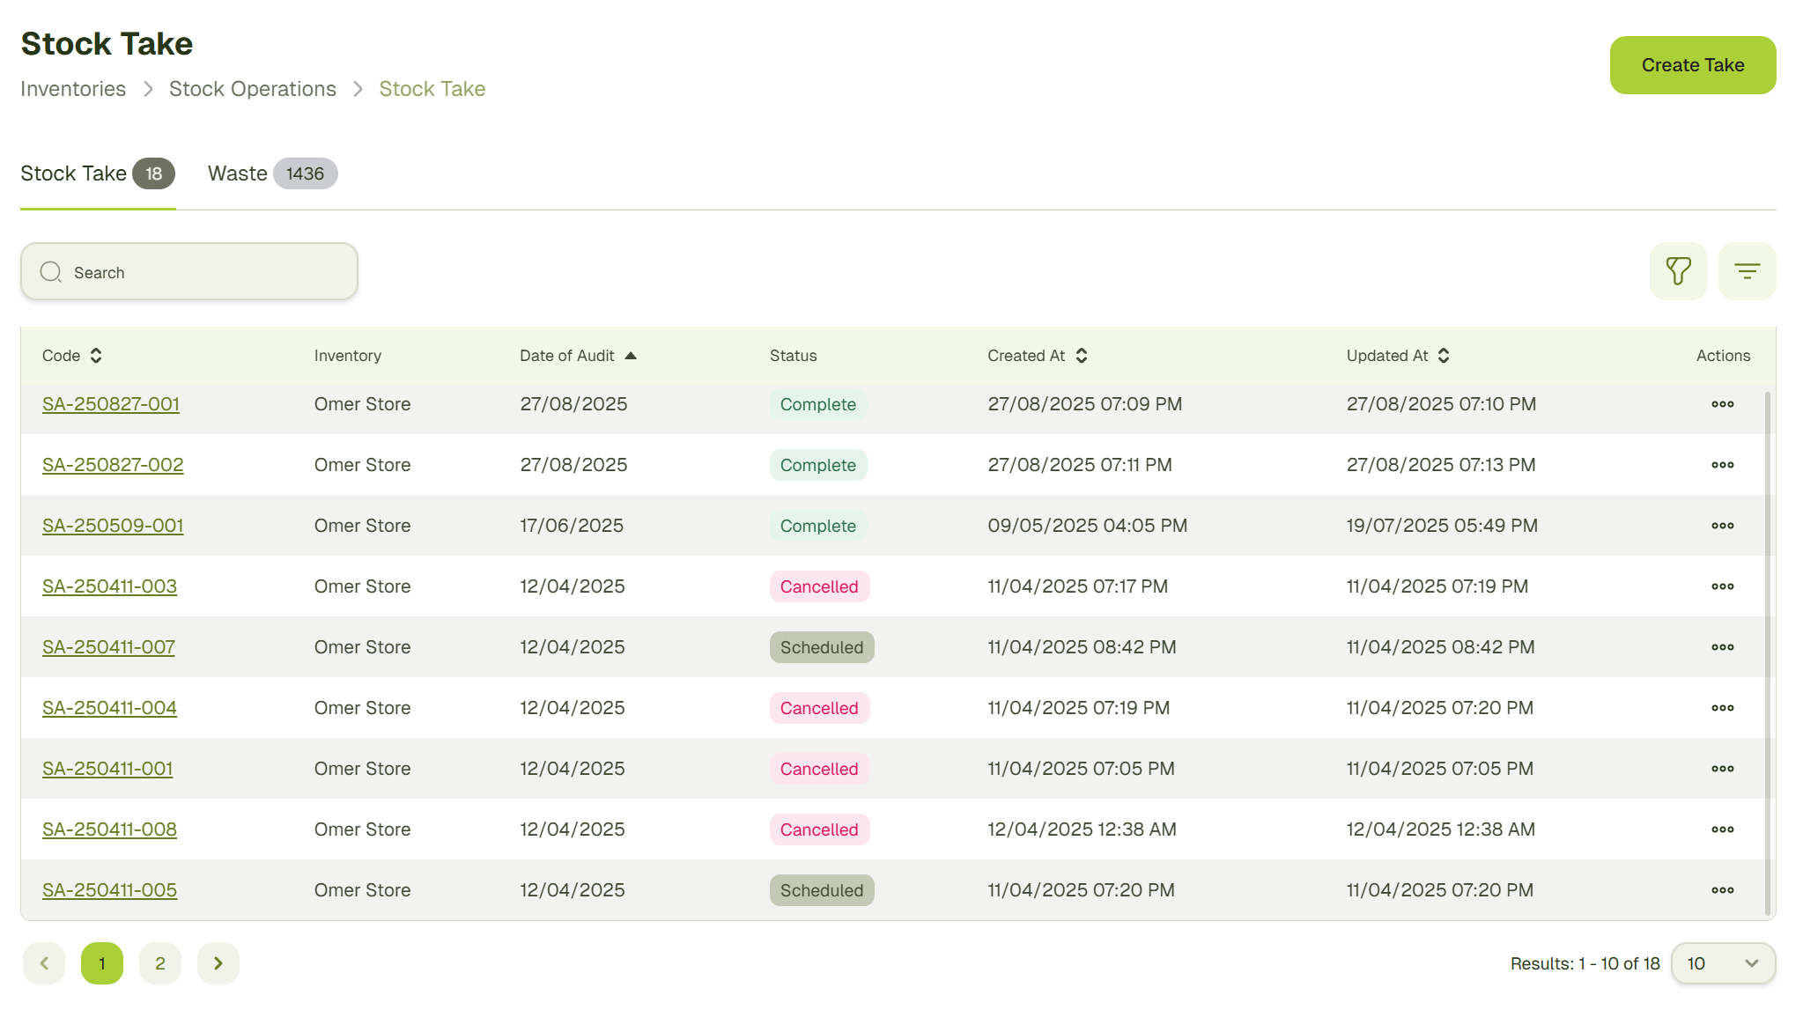Open stock take SA-250411-003 link
The width and height of the screenshot is (1803, 1010).
click(x=109, y=586)
